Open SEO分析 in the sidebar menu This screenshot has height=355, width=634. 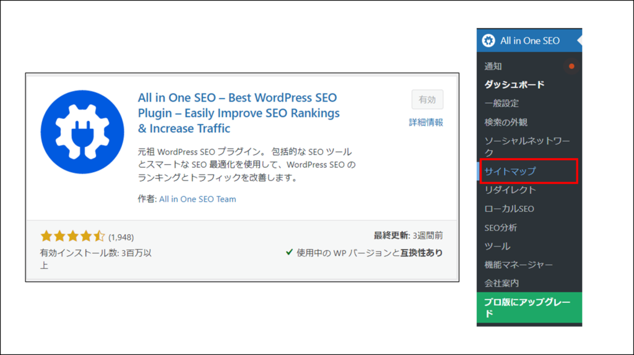tap(500, 228)
